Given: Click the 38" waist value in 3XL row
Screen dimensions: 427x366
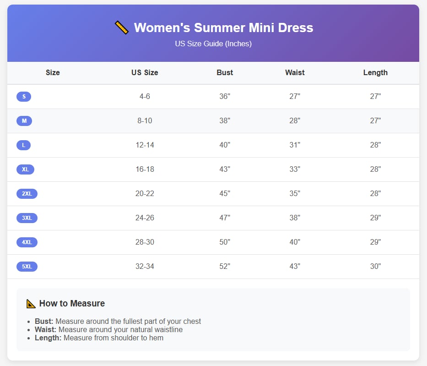Looking at the screenshot, I should pos(295,218).
